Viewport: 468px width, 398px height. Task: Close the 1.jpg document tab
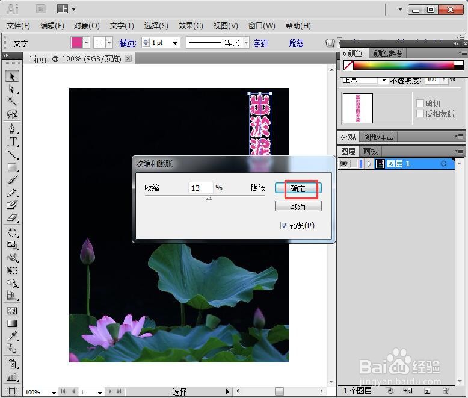click(128, 58)
